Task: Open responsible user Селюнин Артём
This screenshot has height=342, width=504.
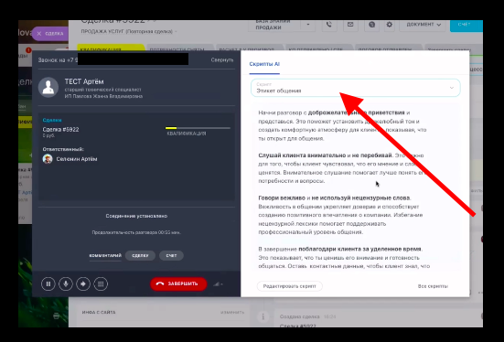Action: [77, 159]
